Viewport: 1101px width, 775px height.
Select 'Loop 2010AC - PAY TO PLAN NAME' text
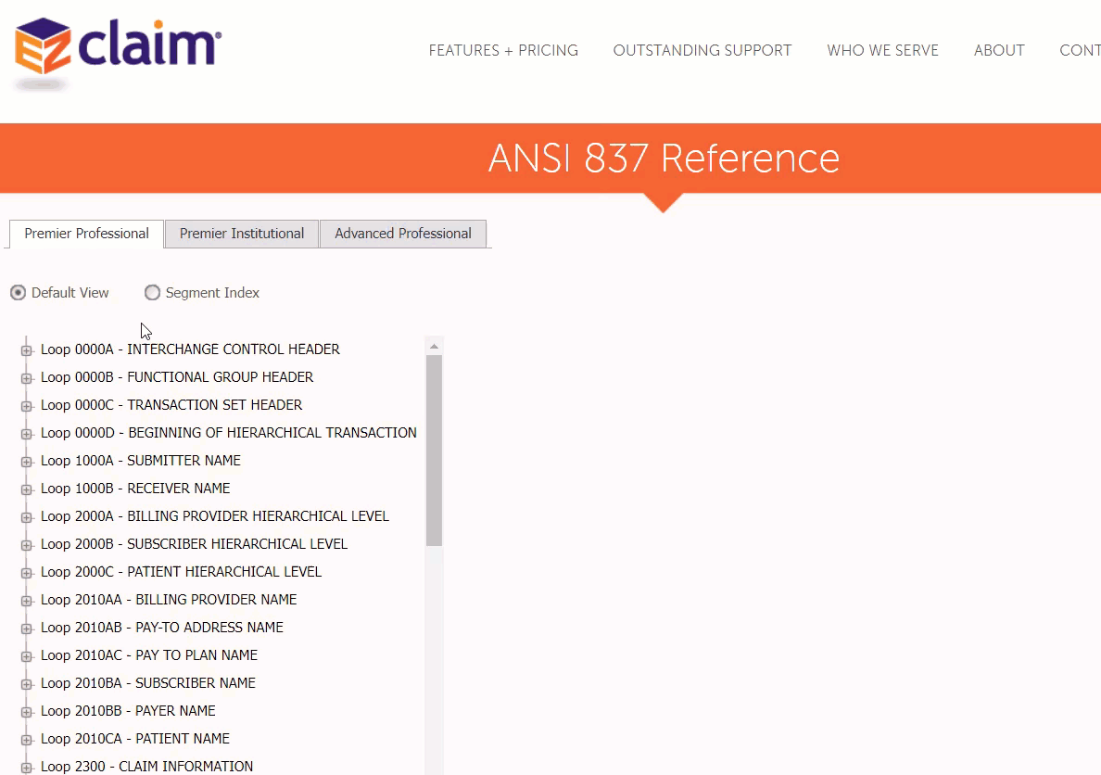(149, 654)
